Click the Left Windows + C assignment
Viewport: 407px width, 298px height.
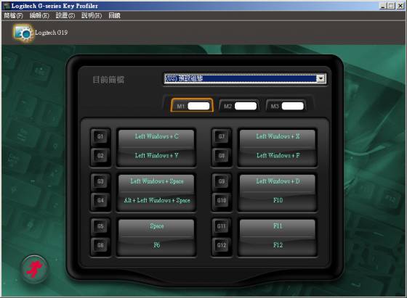tap(156, 137)
